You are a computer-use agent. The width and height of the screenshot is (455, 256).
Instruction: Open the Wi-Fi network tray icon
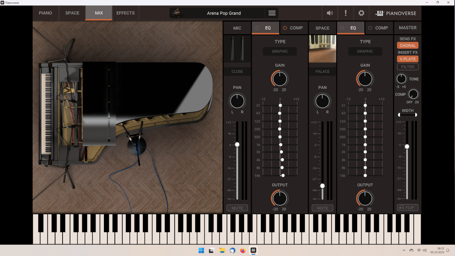pyautogui.click(x=419, y=250)
